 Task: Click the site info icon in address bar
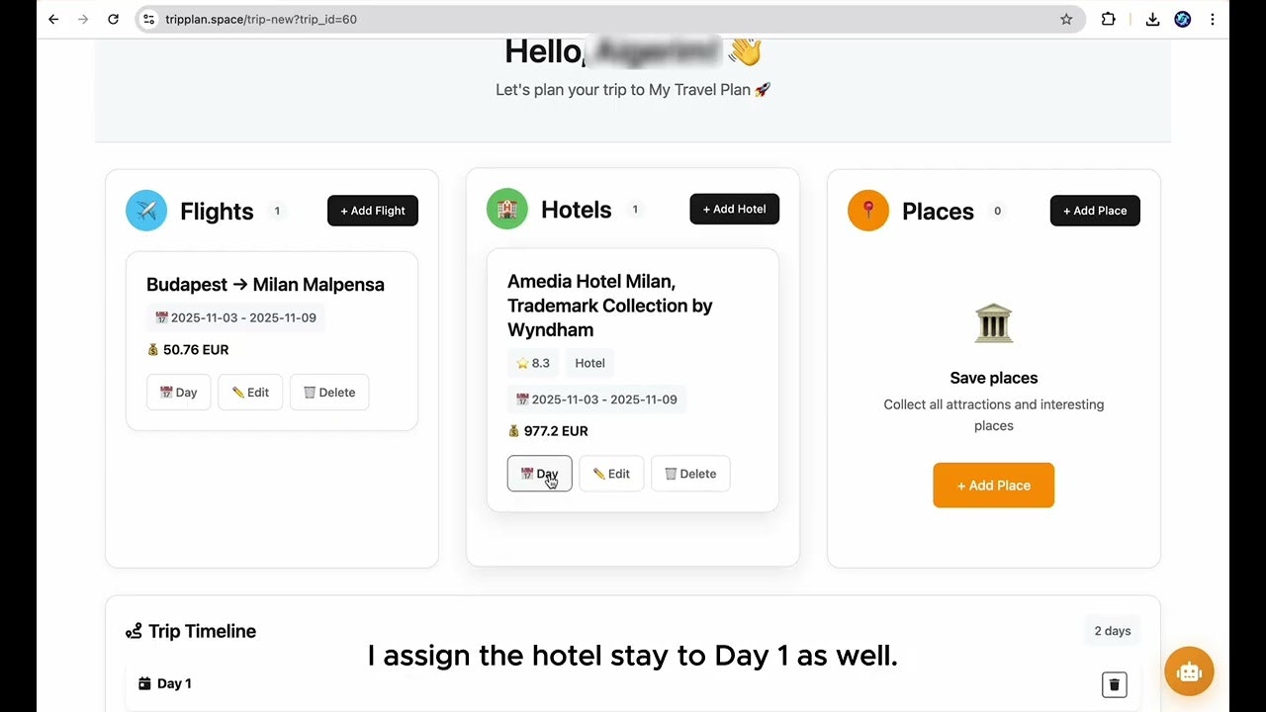[x=149, y=19]
